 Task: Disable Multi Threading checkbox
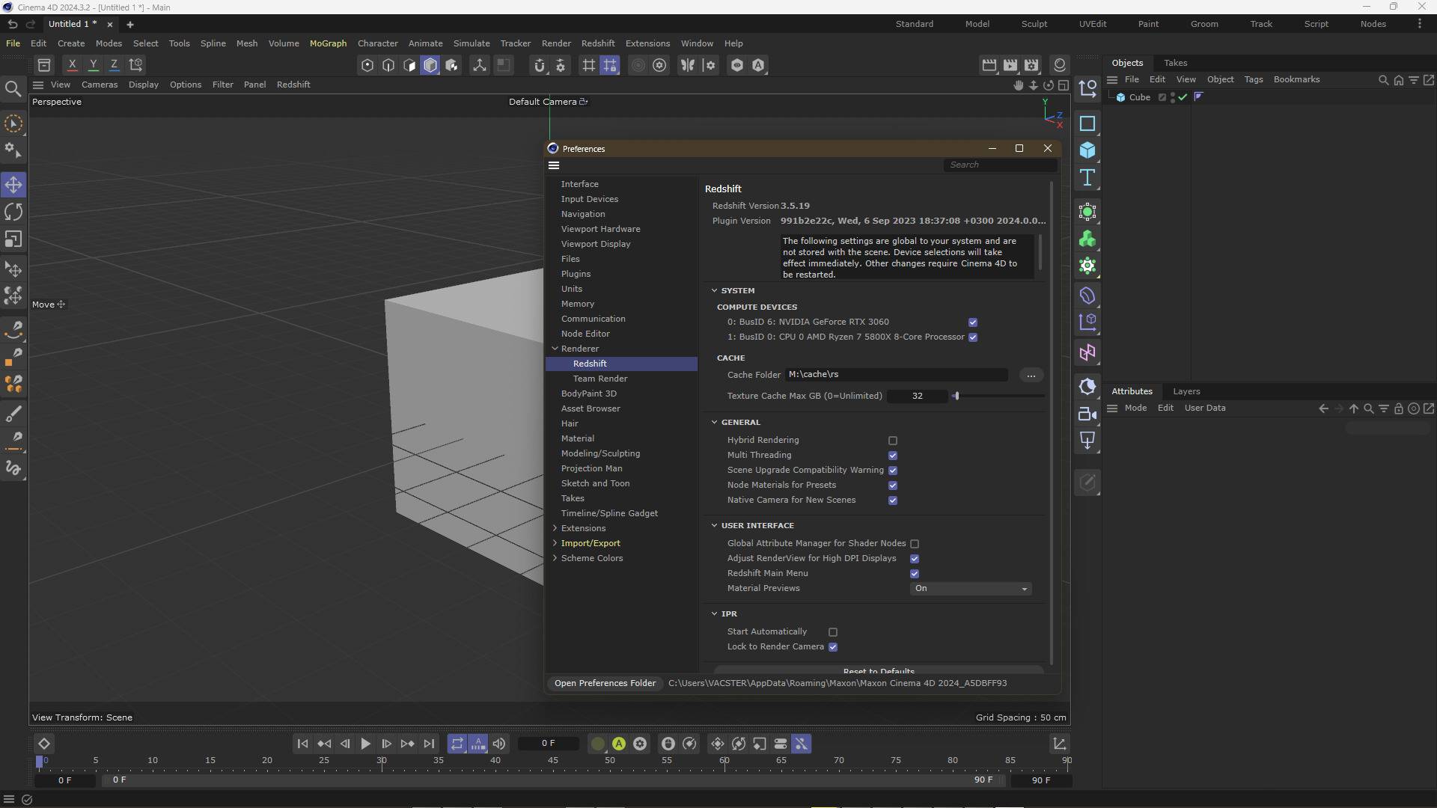pyautogui.click(x=893, y=456)
